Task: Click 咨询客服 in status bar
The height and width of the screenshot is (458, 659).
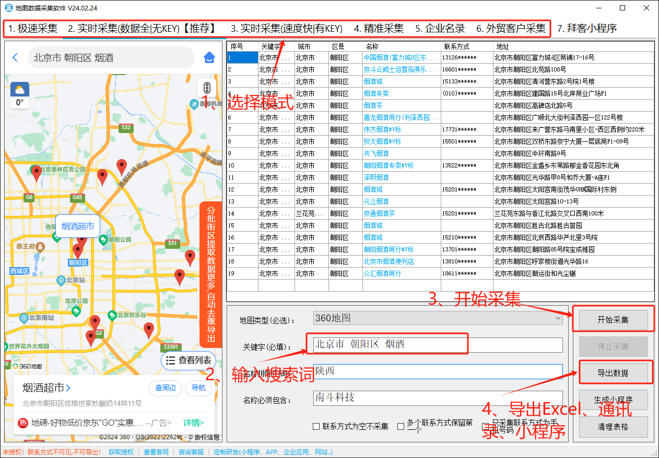Action: click(191, 452)
